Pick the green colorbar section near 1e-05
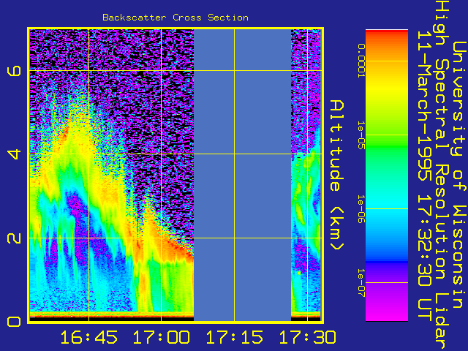 (x=387, y=140)
